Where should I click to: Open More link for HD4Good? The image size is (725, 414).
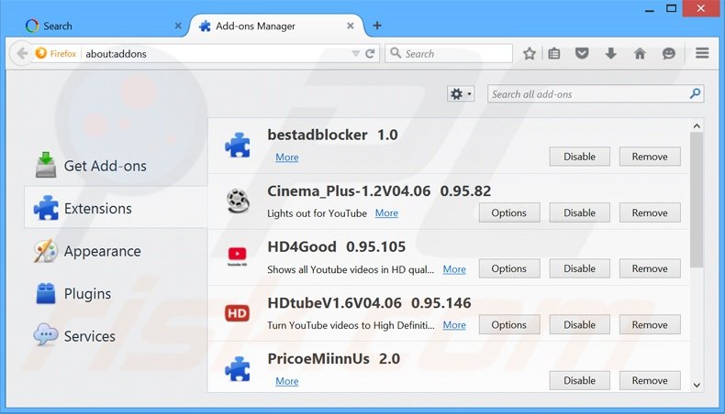(x=454, y=269)
